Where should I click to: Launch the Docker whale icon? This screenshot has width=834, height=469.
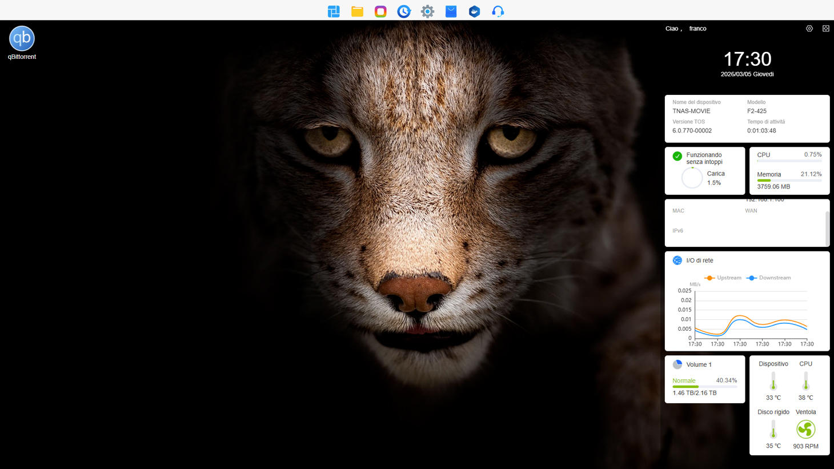pyautogui.click(x=474, y=11)
